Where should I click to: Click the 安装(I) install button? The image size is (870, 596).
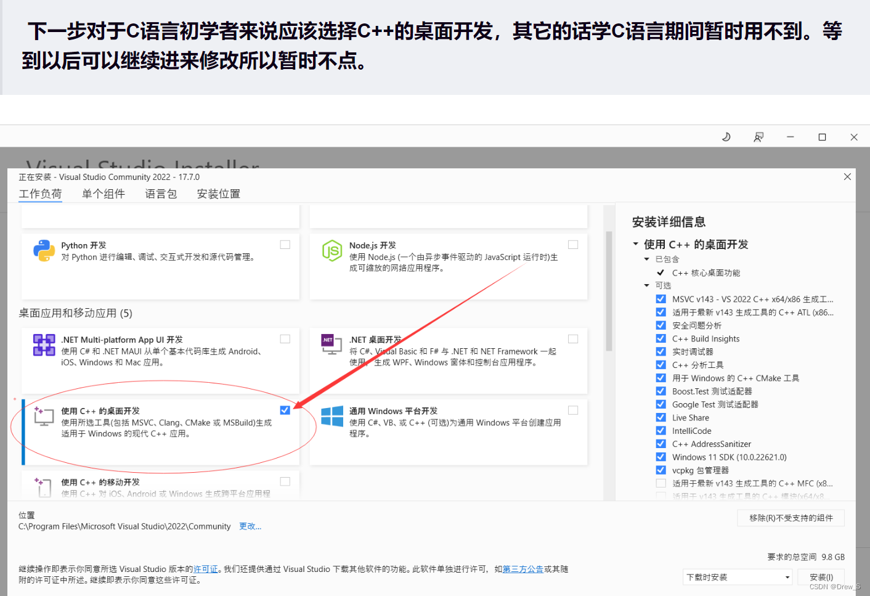(x=821, y=577)
